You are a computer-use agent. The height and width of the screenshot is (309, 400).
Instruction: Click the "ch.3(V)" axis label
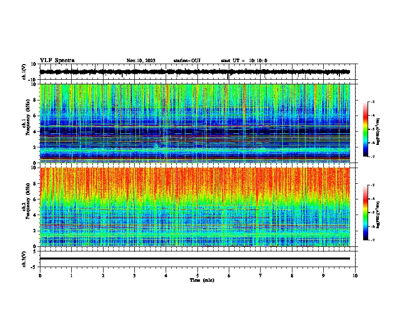click(24, 259)
